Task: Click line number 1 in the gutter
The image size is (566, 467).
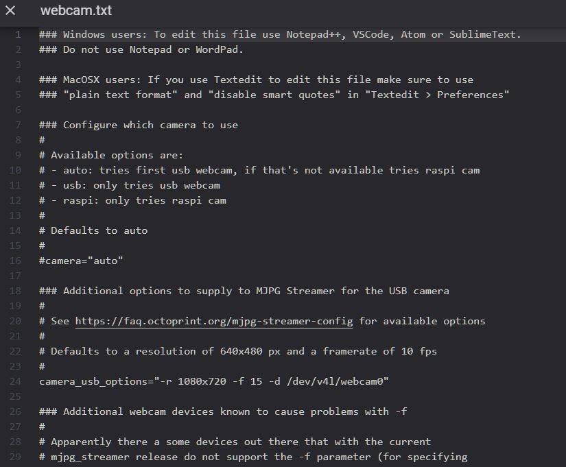Action: (x=19, y=34)
